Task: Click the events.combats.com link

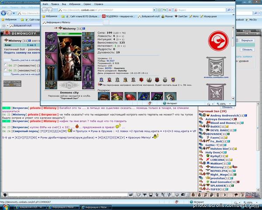Action: coord(216,77)
